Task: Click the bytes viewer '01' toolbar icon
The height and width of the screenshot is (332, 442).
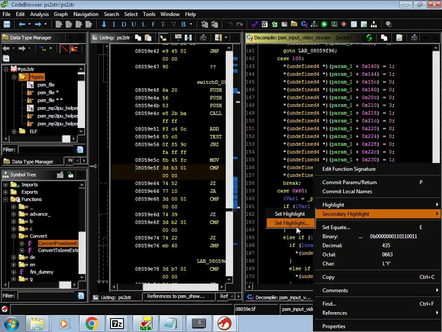Action: [x=265, y=24]
